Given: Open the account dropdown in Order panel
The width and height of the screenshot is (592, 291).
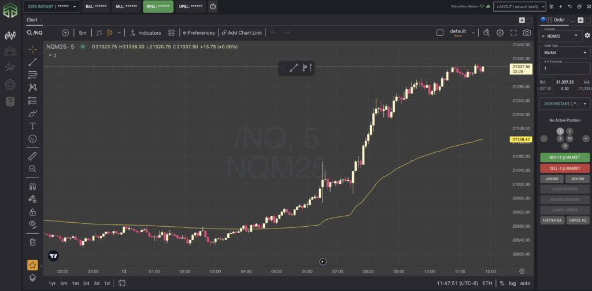Looking at the screenshot, I should (x=565, y=104).
